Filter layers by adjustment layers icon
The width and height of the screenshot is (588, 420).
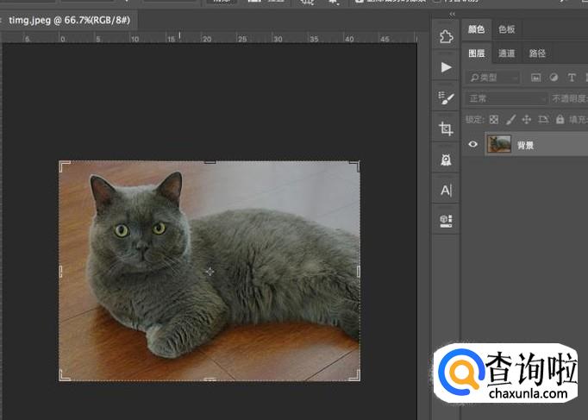click(553, 78)
